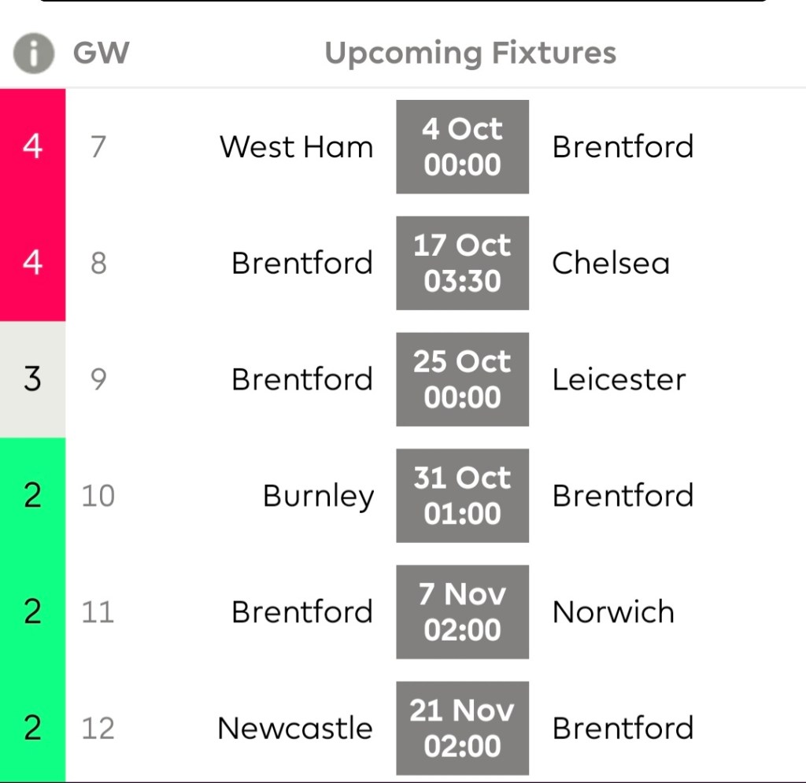Open Burnley from the gameweek 10 fixture

coord(318,497)
